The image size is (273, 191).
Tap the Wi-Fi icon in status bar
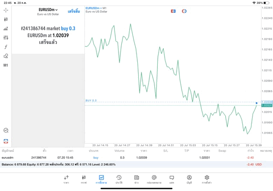(254, 3)
